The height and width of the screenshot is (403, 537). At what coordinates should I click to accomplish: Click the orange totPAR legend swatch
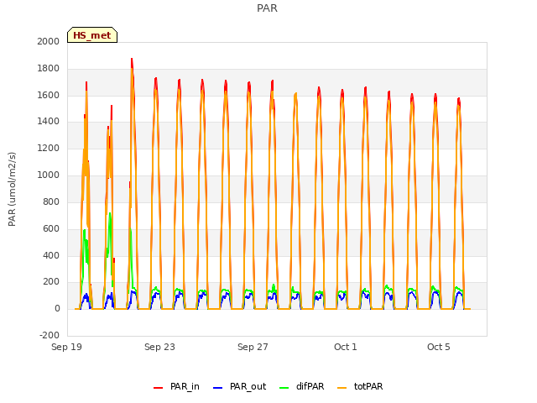coord(341,388)
